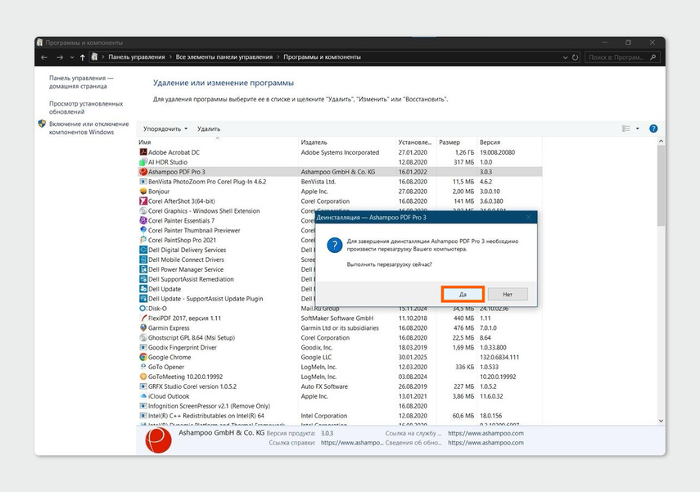Click the iCloud Outlook cloud icon
The image size is (700, 492).
click(x=142, y=396)
